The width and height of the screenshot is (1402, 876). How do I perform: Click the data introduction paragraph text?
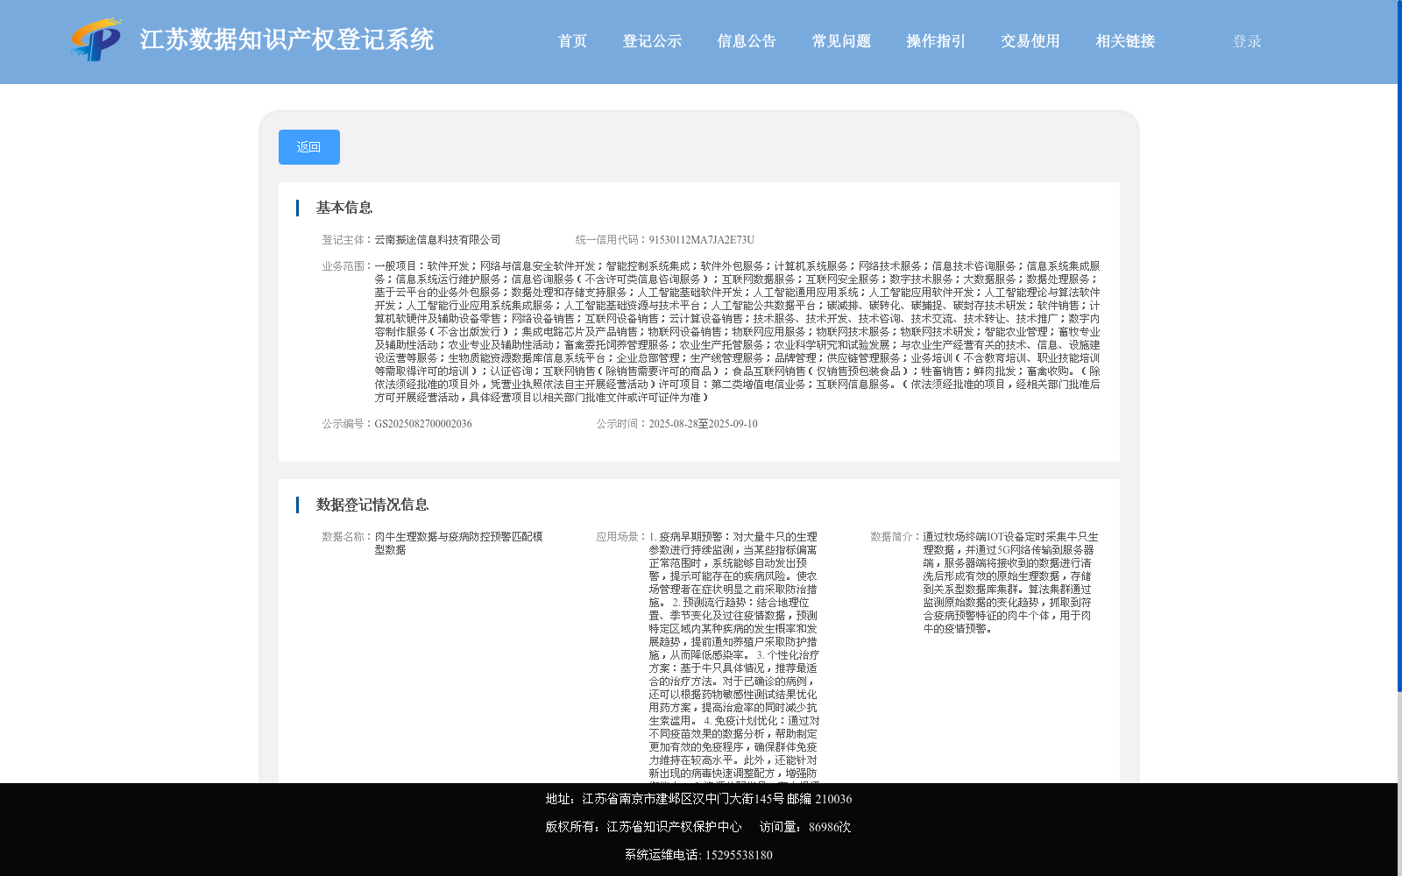[1010, 583]
